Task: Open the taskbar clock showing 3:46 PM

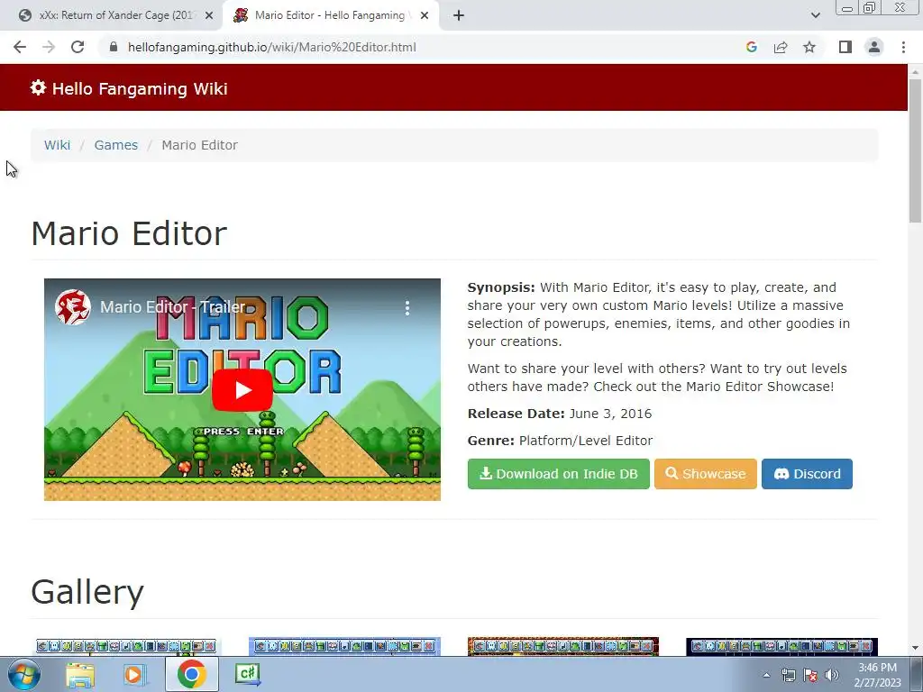Action: click(x=877, y=675)
